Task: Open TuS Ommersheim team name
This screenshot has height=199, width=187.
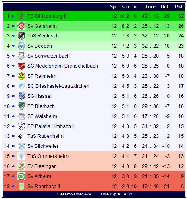Action: pos(48,156)
